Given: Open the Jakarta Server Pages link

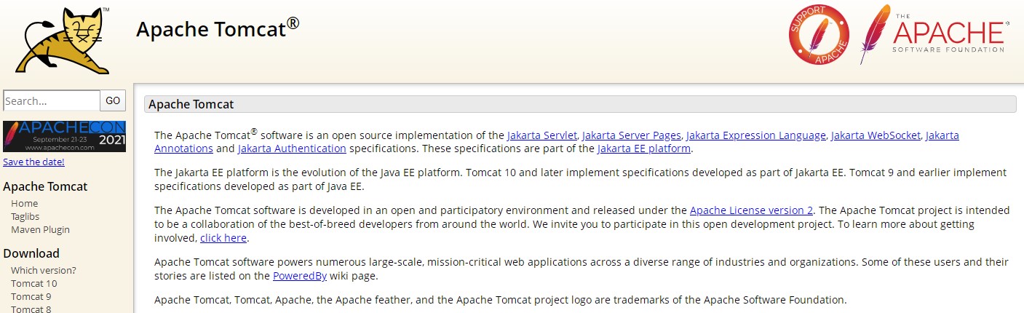Looking at the screenshot, I should (x=632, y=135).
